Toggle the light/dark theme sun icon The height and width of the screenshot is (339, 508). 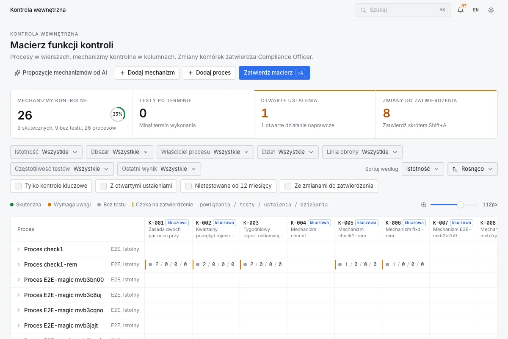491,10
